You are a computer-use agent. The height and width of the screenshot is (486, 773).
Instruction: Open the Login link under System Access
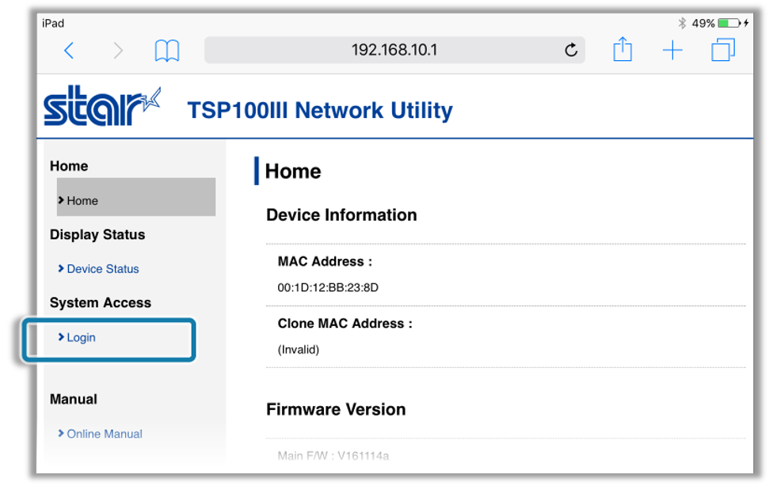[81, 337]
